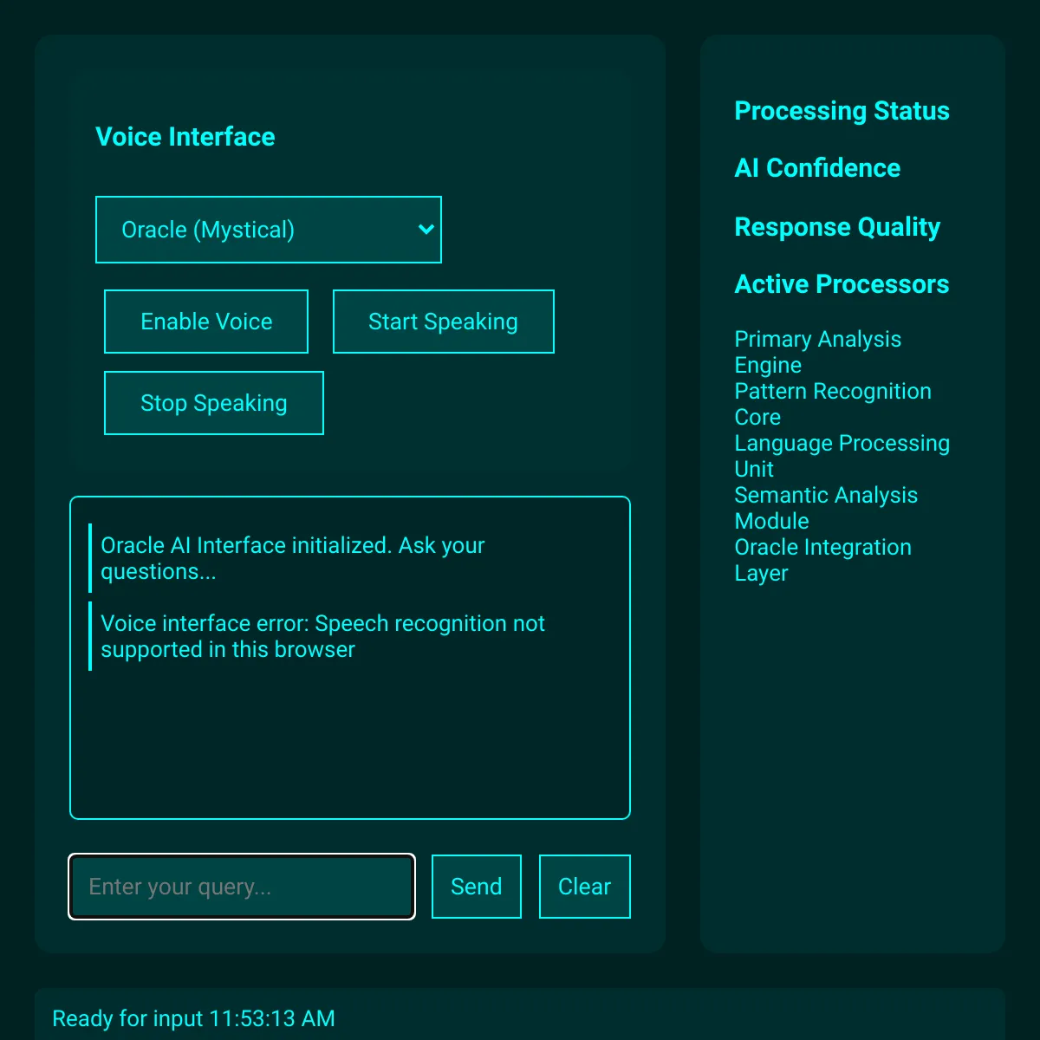Open the Oracle (Mystical) voice dropdown
This screenshot has width=1040, height=1040.
[268, 230]
